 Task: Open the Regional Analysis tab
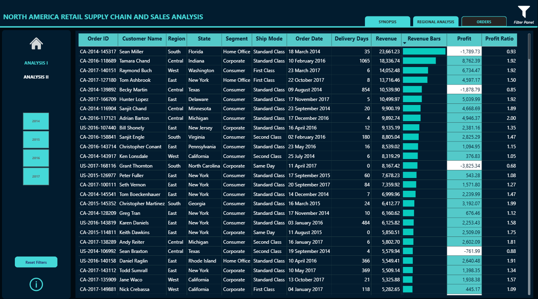click(436, 22)
